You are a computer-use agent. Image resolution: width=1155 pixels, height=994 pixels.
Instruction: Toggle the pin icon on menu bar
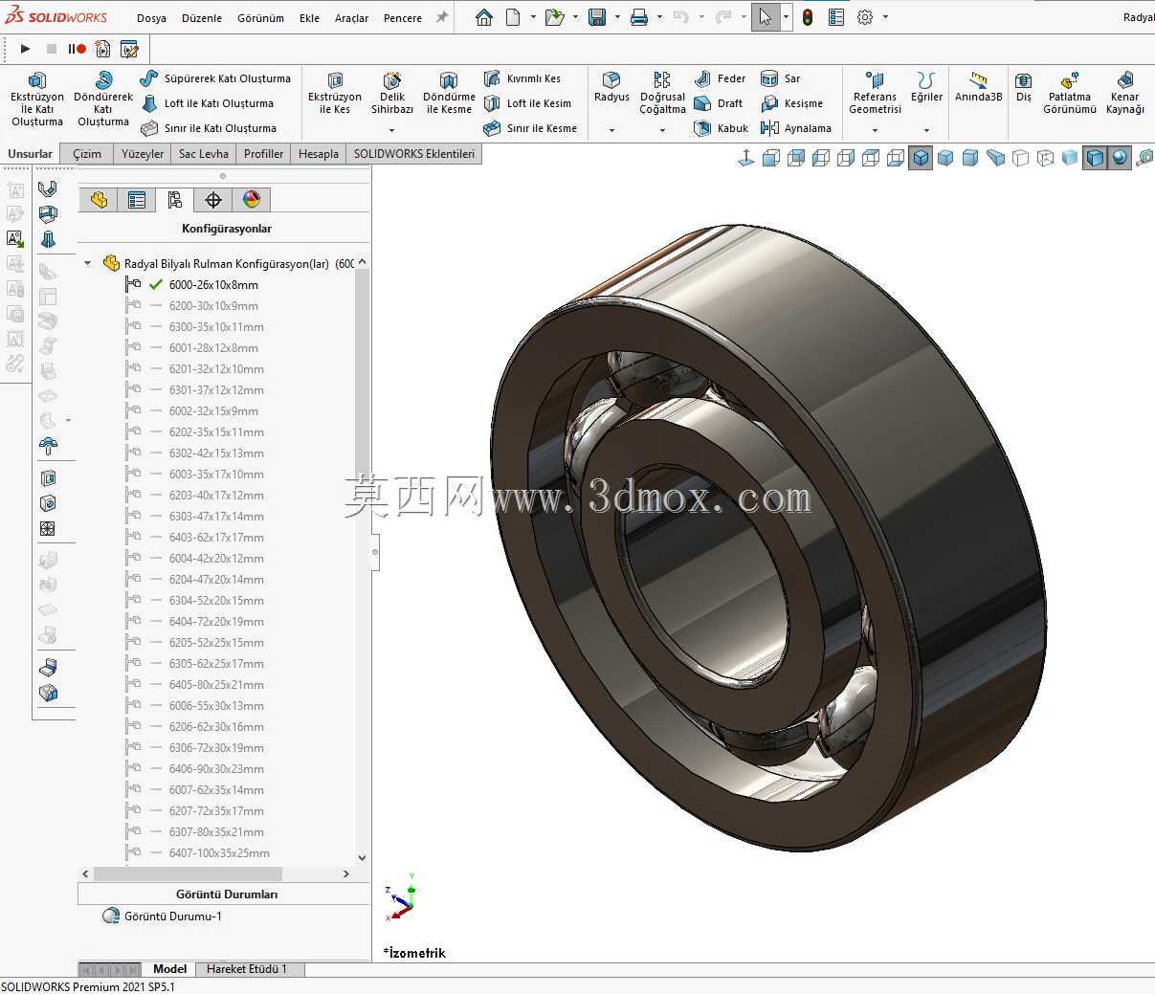point(442,17)
